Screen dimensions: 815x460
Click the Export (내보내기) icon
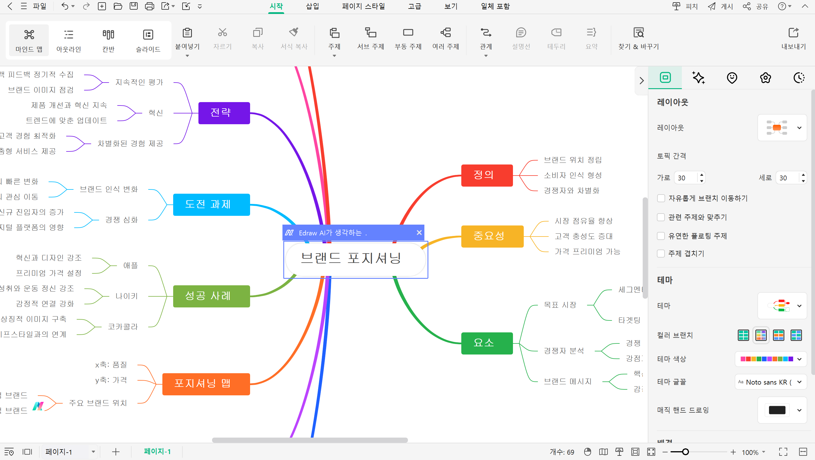coord(793,33)
